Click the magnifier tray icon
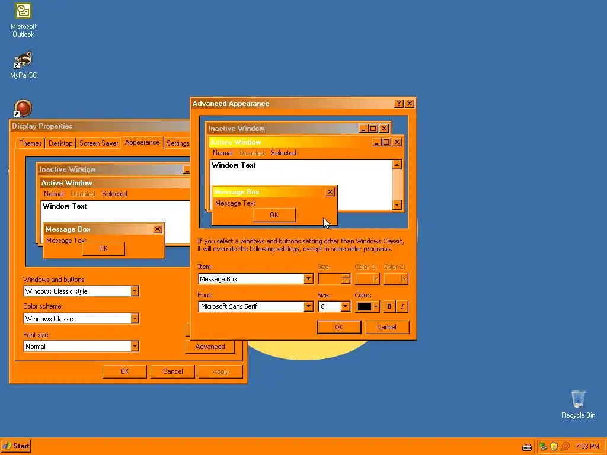This screenshot has width=607, height=455. click(565, 447)
